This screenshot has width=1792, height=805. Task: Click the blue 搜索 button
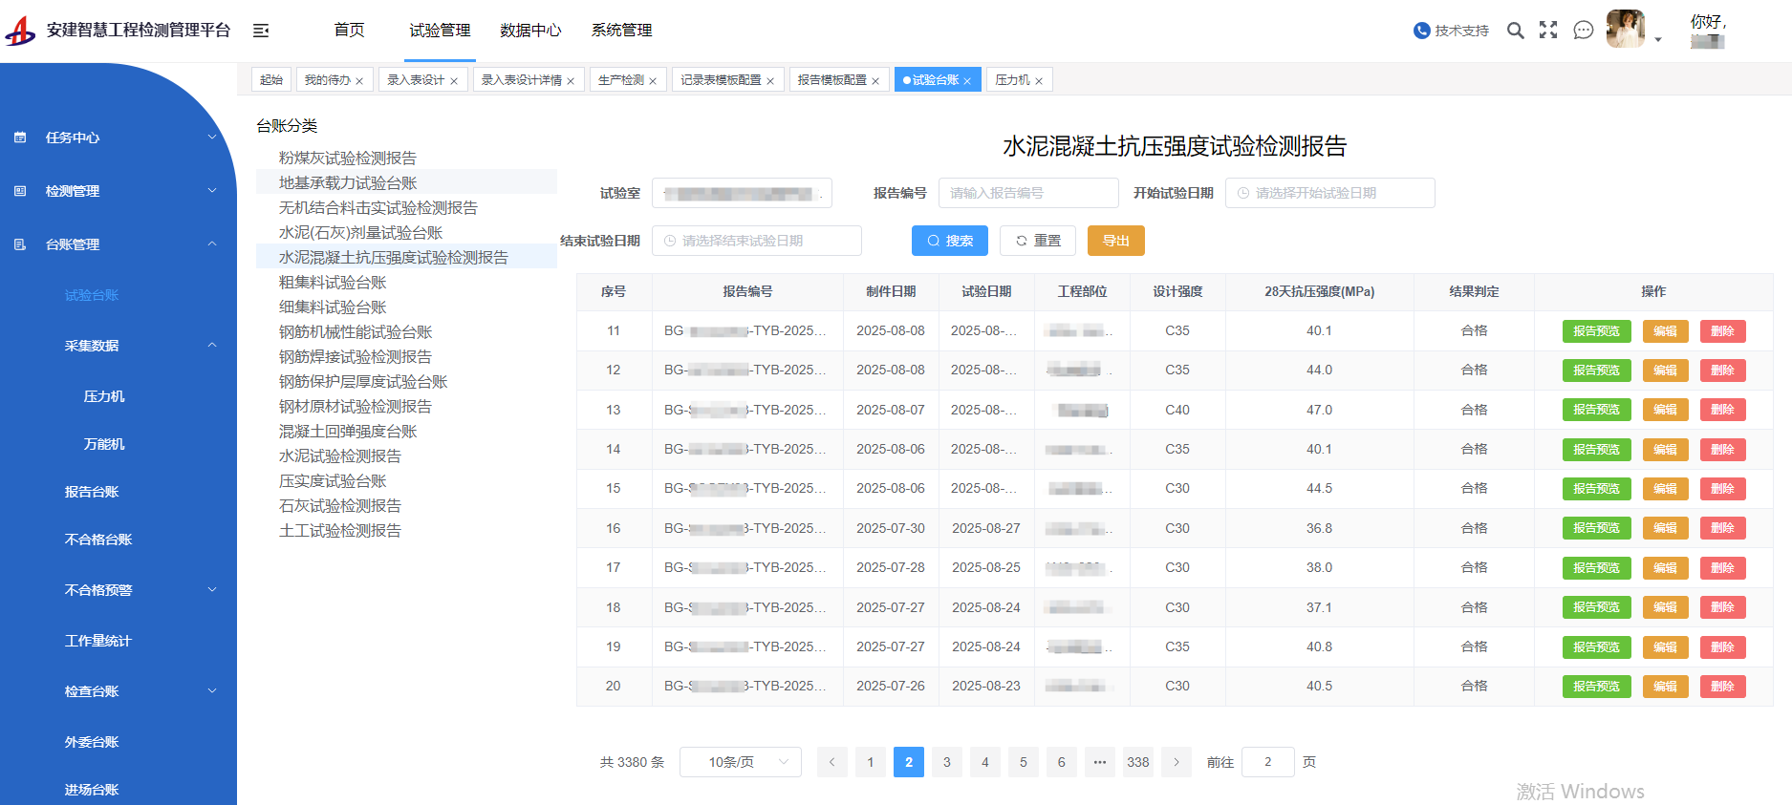coord(950,241)
